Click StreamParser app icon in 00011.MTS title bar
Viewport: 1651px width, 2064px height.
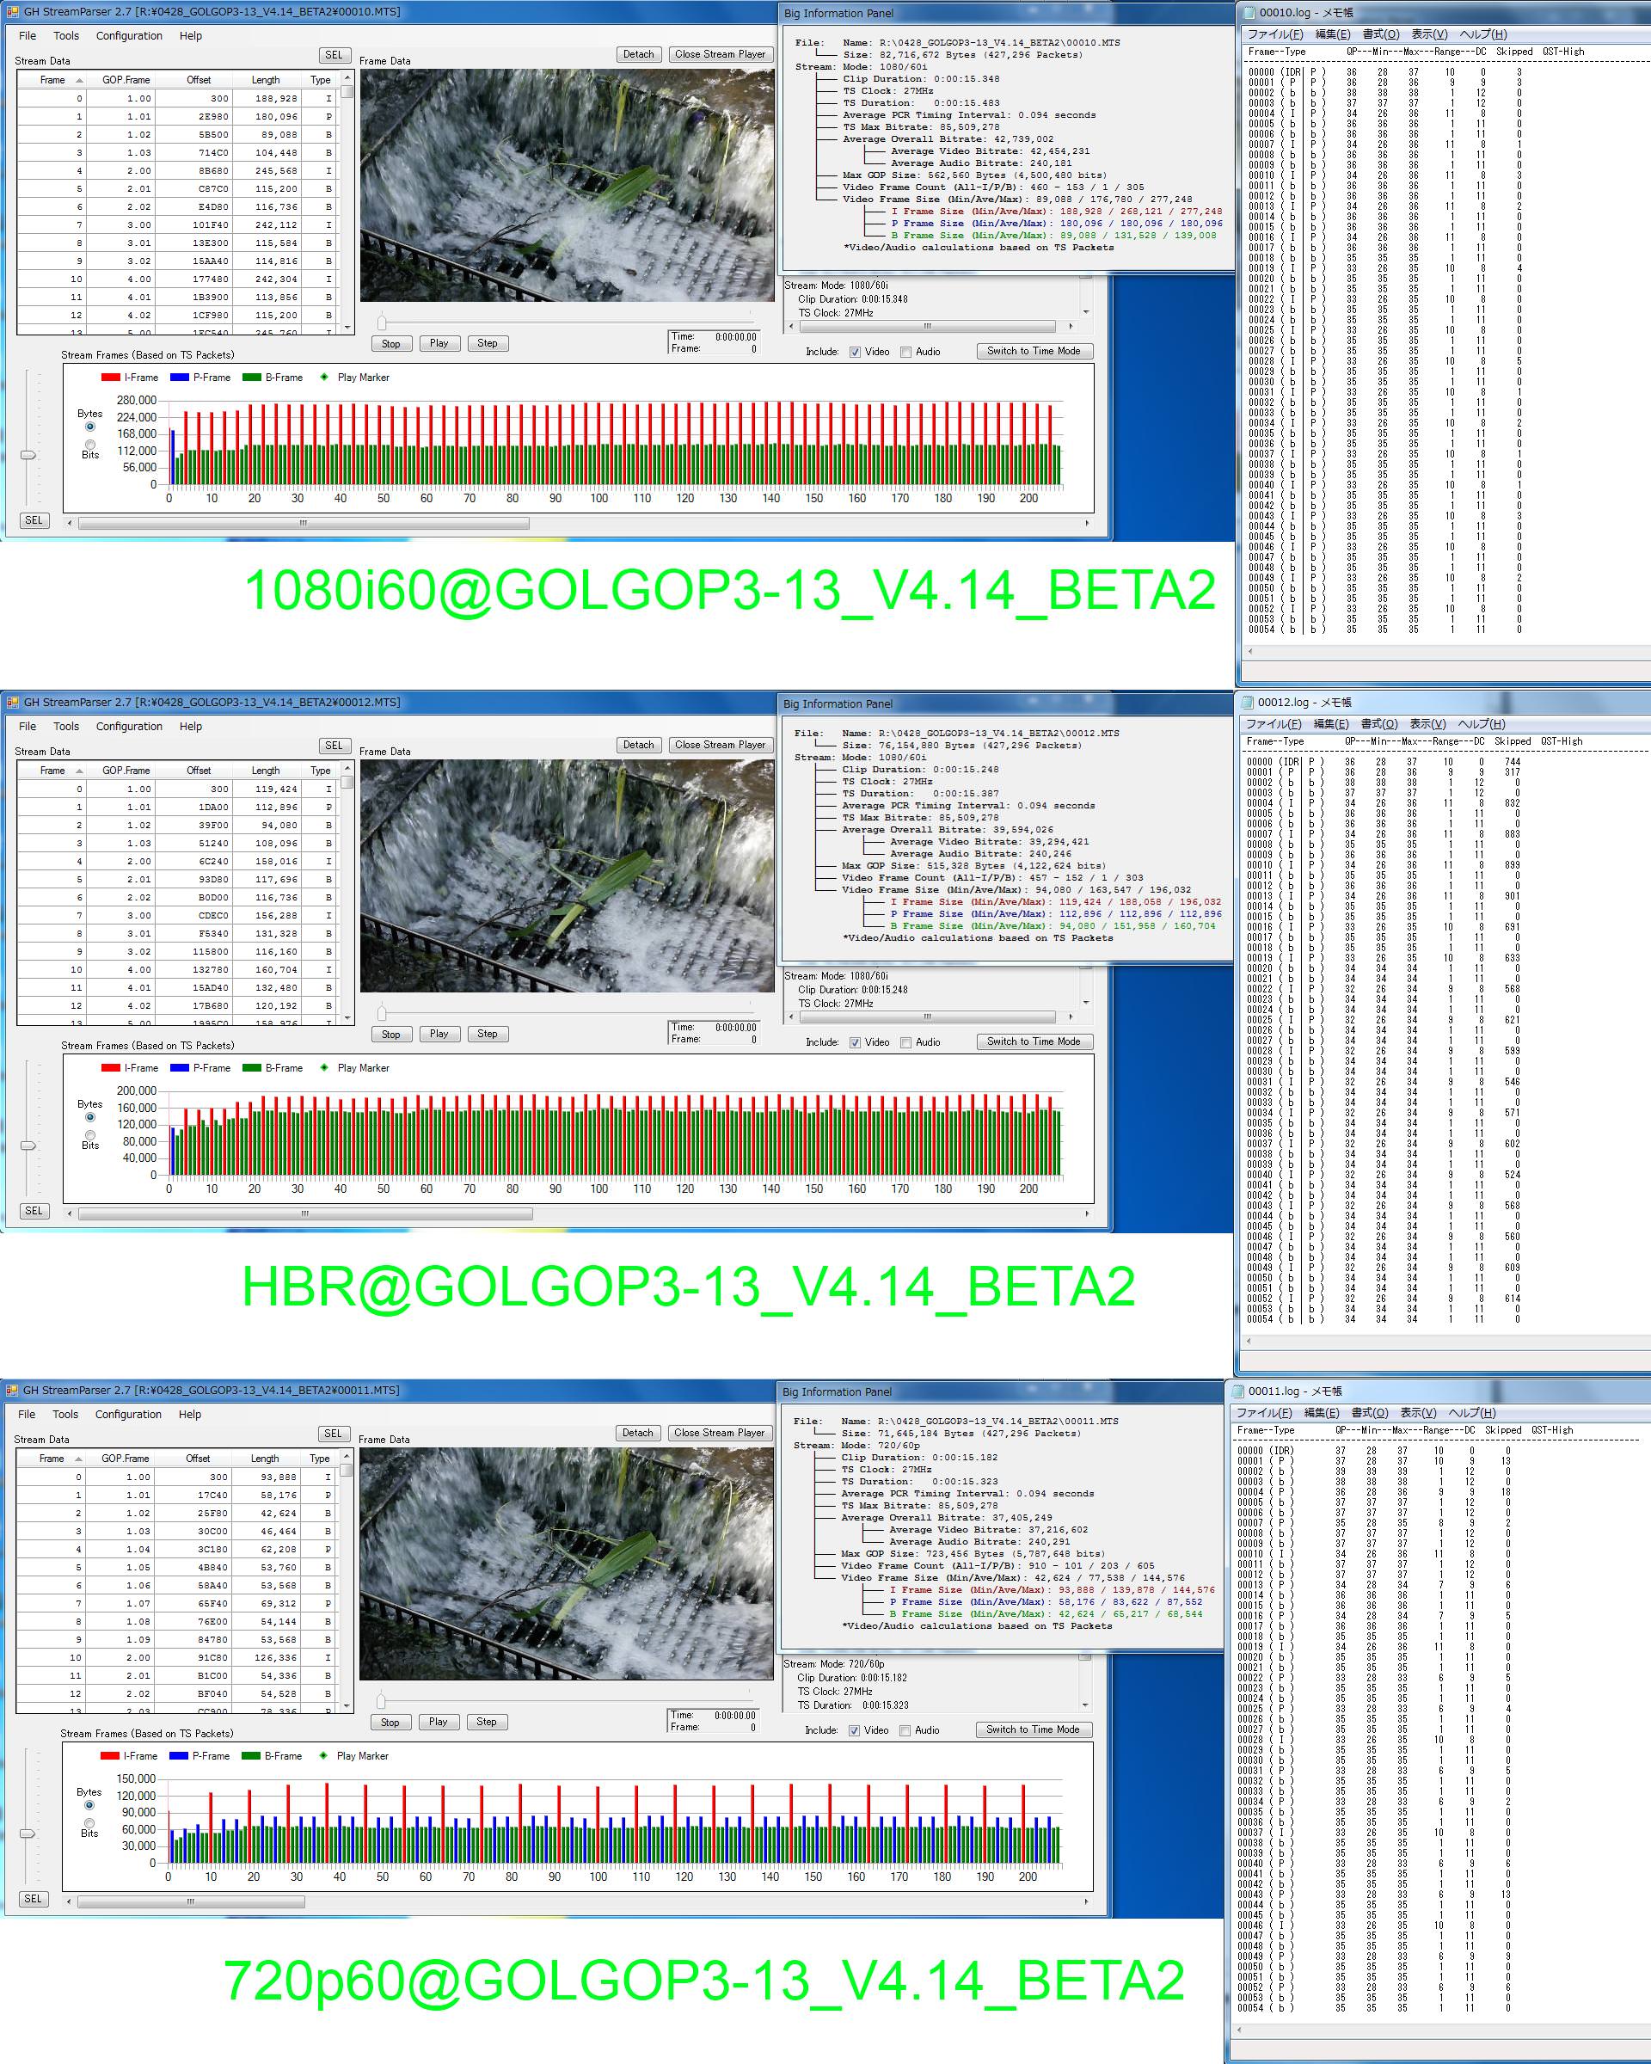click(11, 1390)
